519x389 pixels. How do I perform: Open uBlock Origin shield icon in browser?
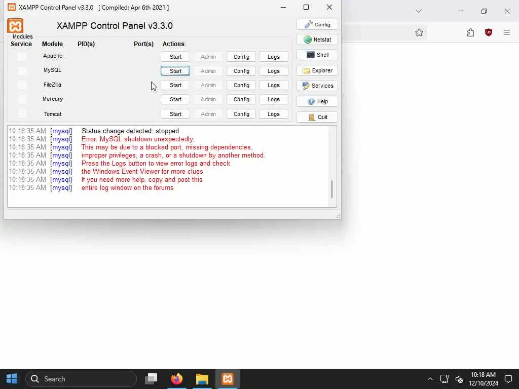(x=489, y=32)
